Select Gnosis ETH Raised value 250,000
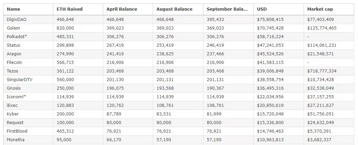Image resolution: width=358 pixels, height=145 pixels. pyautogui.click(x=65, y=88)
